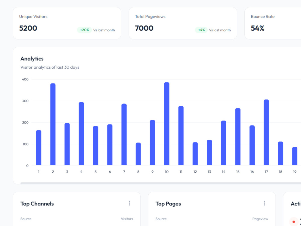301x226 pixels.
Task: Click the bar for day 14
Action: (223, 143)
